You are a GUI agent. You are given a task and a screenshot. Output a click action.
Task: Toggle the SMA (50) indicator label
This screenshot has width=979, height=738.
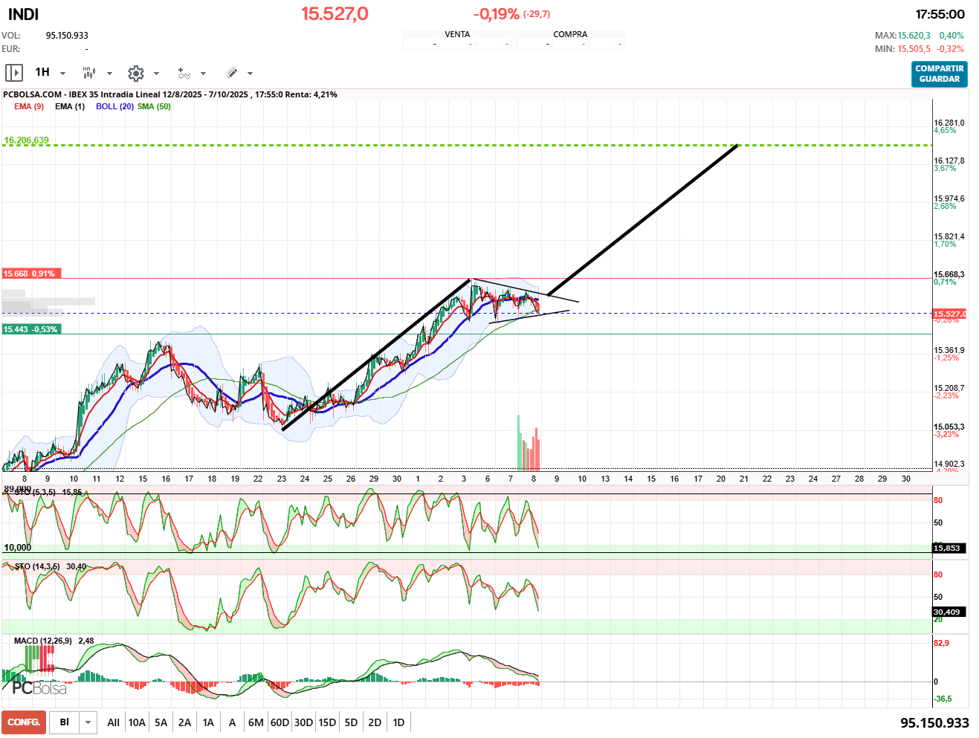(x=154, y=106)
